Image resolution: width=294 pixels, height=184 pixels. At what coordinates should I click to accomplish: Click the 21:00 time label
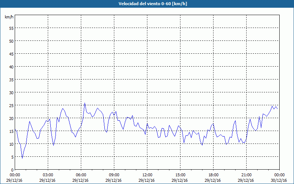point(246,175)
